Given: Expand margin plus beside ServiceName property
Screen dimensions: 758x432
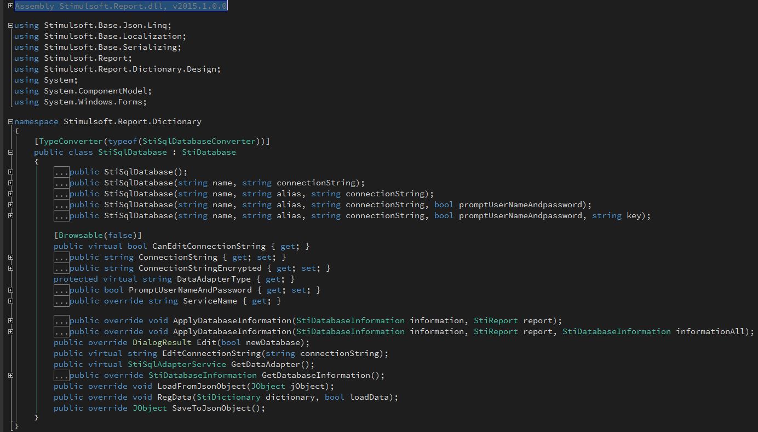Looking at the screenshot, I should 10,301.
